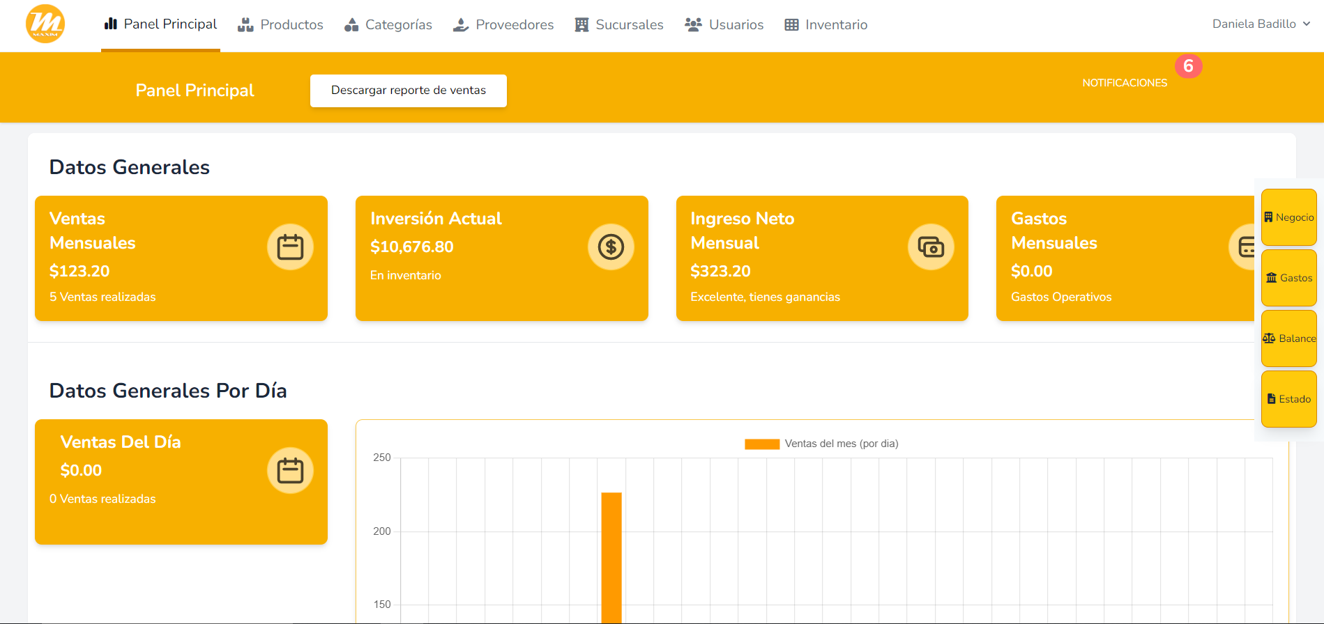Click the 0 Ventas realizadas text
This screenshot has height=624, width=1324.
(x=102, y=499)
